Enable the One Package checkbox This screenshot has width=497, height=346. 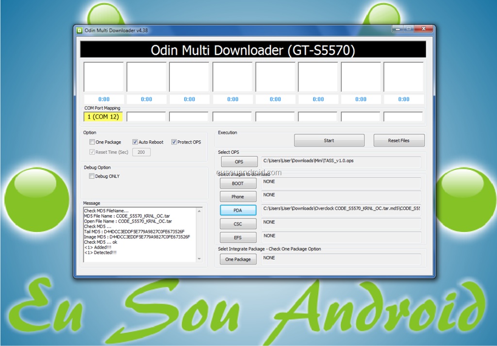pos(92,142)
